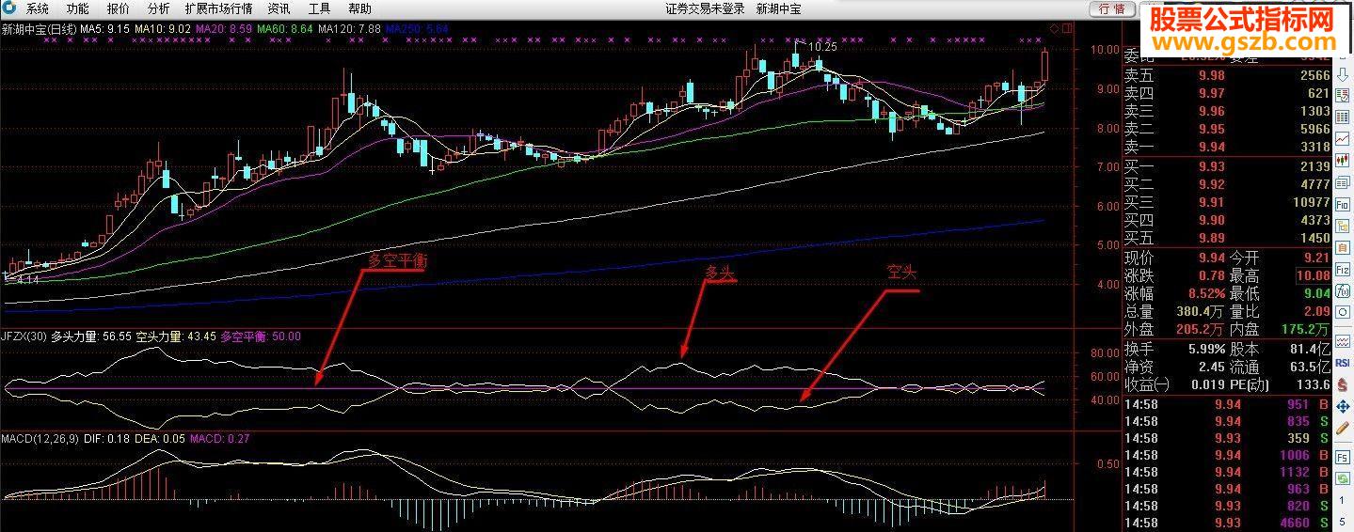Open the 帮助 menu
This screenshot has width=1354, height=532.
tap(359, 8)
